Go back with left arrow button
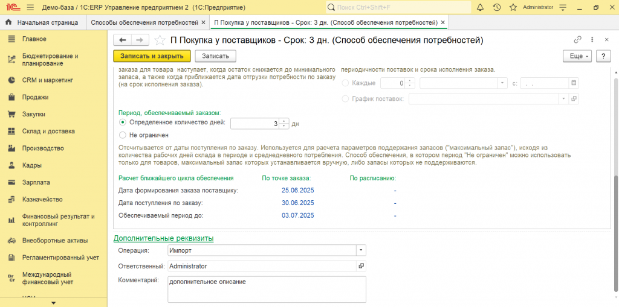Viewport: 619px width, 307px height. (122, 40)
